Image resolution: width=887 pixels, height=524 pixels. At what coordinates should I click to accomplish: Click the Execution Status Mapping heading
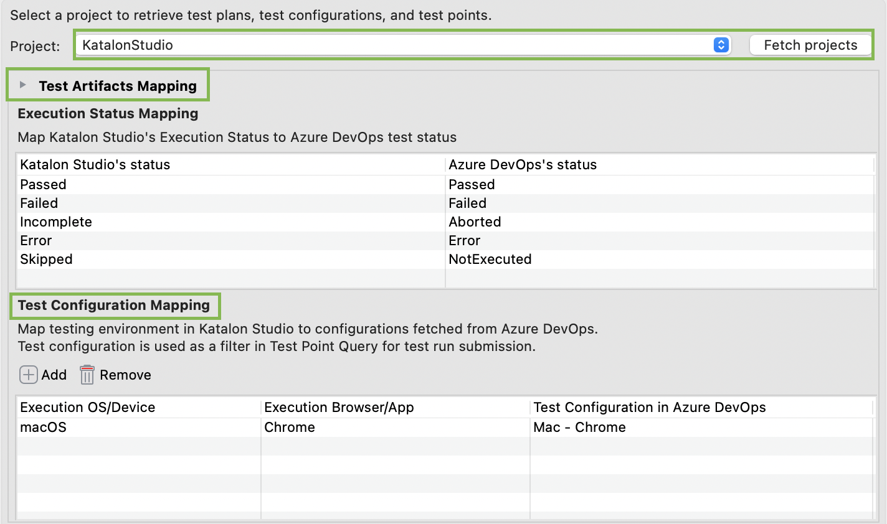tap(108, 114)
